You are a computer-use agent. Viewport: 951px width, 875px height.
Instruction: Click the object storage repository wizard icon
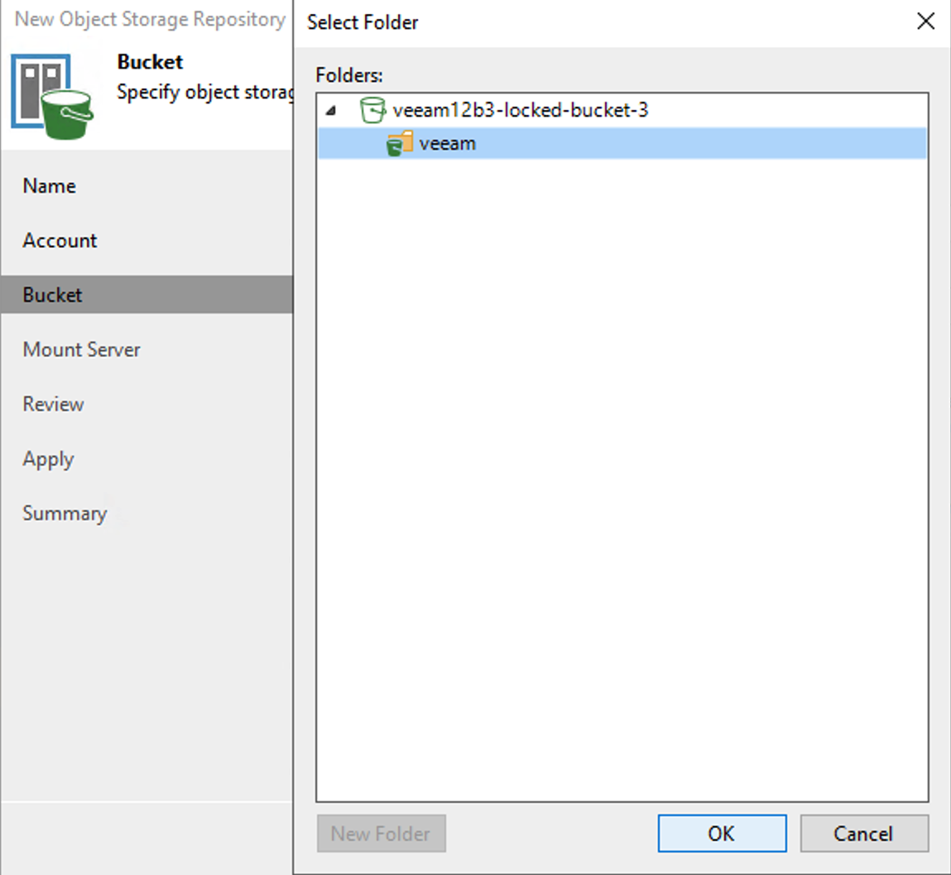(x=52, y=97)
